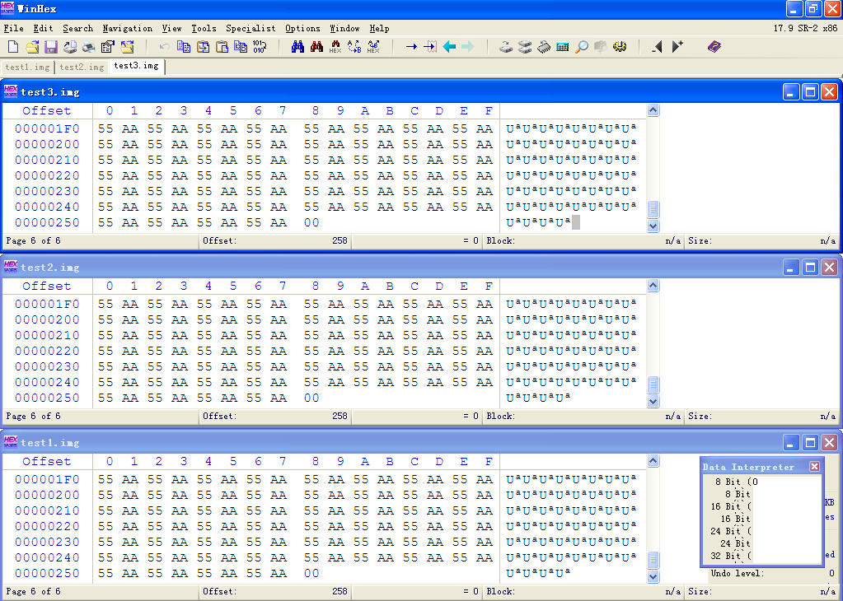843x601 pixels.
Task: Click the blue binoculars Find Text icon
Action: 297,47
